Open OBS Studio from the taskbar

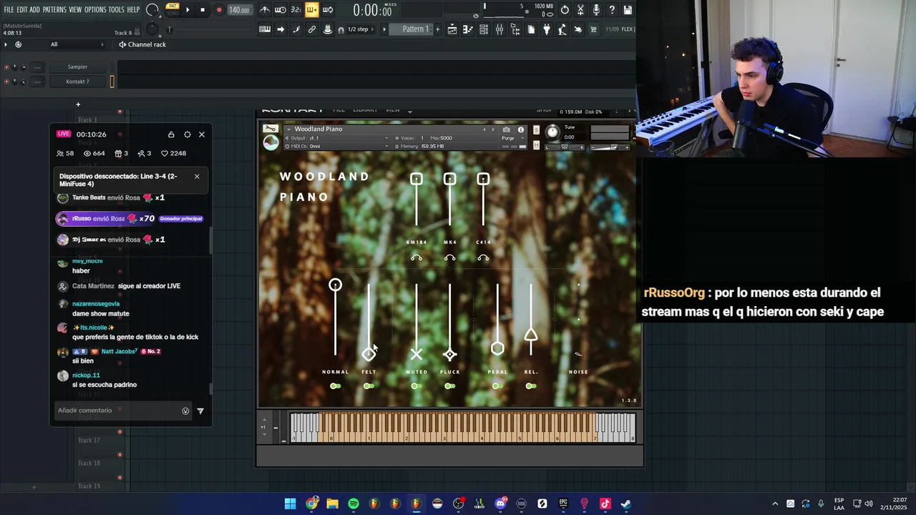pos(458,504)
